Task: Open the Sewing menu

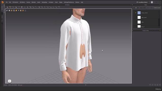Action: click(x=28, y=2)
